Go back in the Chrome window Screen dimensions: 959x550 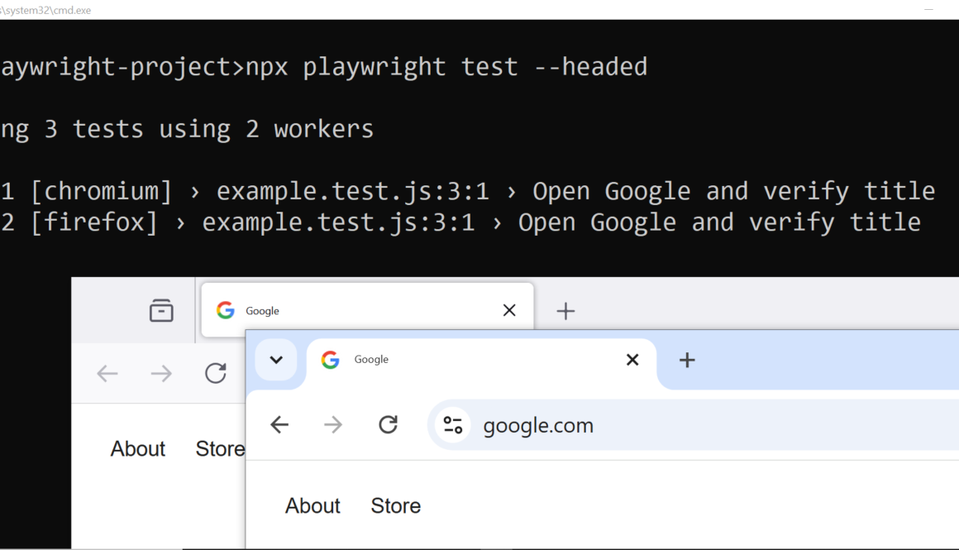point(279,425)
